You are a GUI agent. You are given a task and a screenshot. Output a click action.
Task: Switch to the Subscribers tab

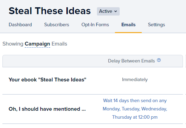coord(57,24)
